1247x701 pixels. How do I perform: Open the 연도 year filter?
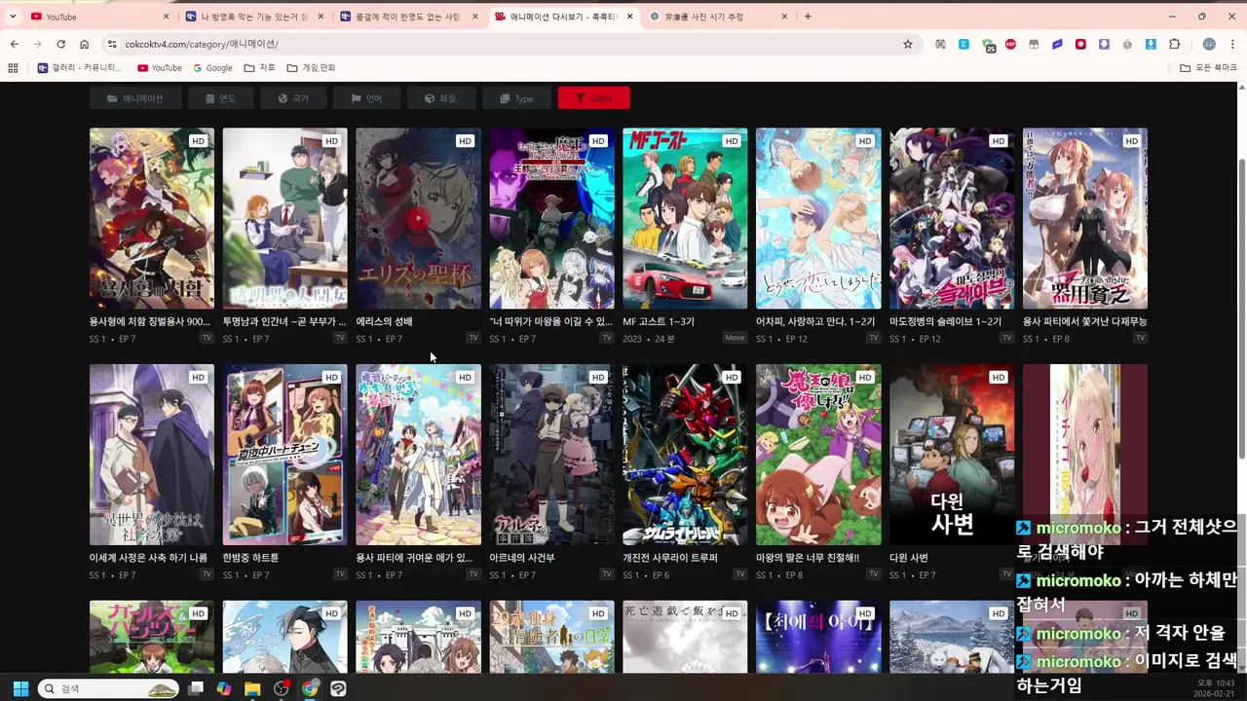(x=220, y=98)
